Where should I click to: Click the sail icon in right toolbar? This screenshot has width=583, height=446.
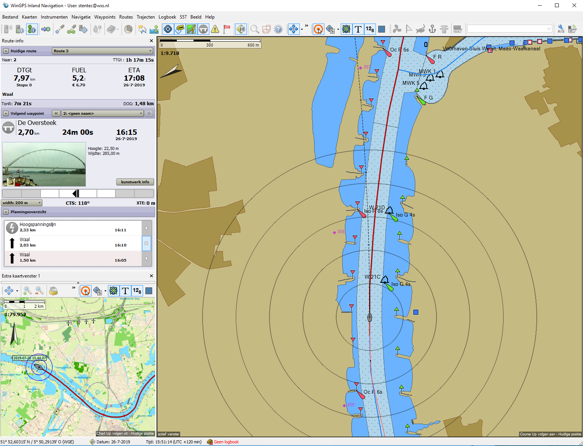coord(409,29)
